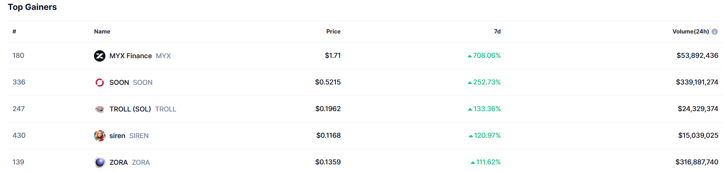The height and width of the screenshot is (172, 725).
Task: Open the SOON coin link
Action: point(119,83)
